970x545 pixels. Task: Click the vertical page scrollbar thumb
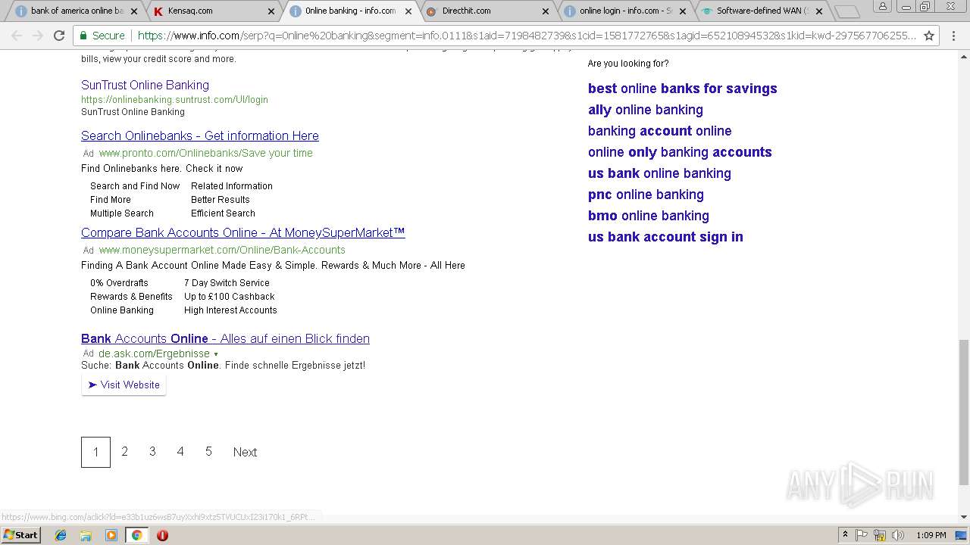pyautogui.click(x=963, y=413)
